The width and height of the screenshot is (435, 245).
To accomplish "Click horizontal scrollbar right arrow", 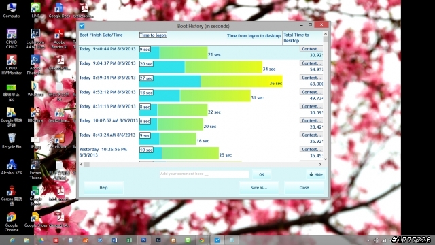I will 320,165.
